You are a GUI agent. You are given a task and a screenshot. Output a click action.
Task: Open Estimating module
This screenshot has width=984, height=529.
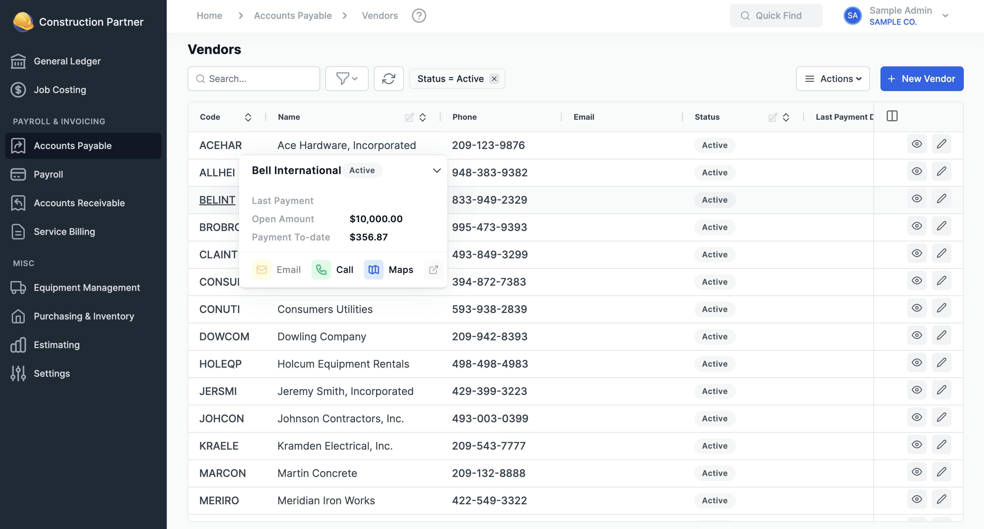tap(83, 345)
